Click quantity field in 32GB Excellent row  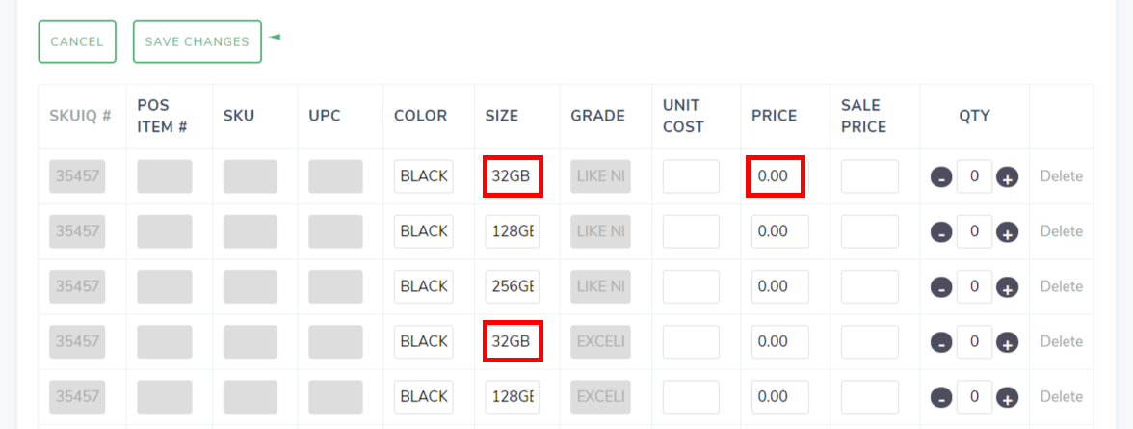[974, 341]
